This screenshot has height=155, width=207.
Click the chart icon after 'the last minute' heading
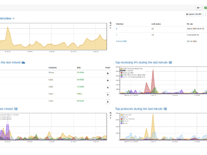click(x=23, y=62)
